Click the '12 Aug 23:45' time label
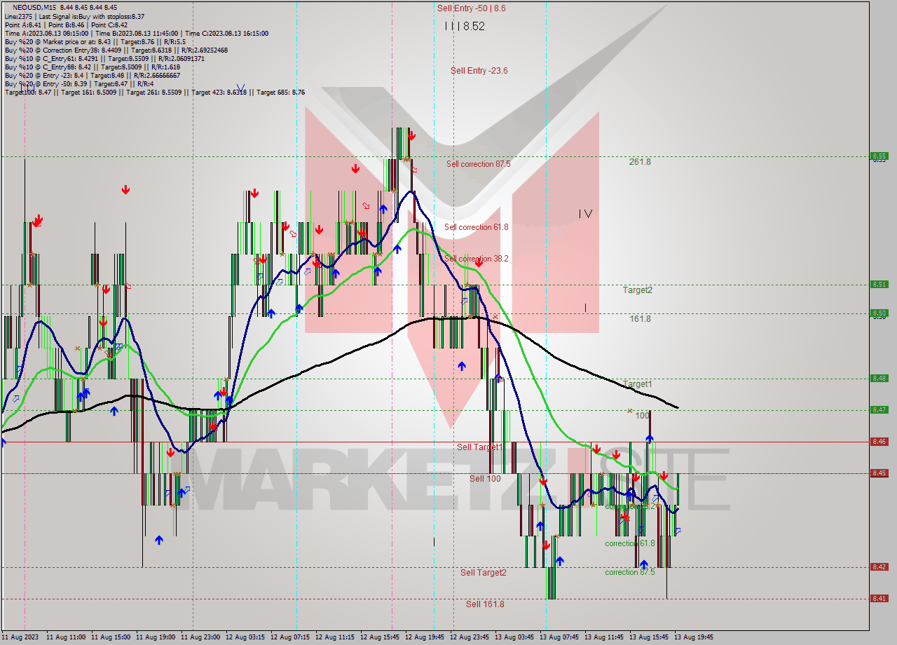The width and height of the screenshot is (897, 645). (x=470, y=637)
